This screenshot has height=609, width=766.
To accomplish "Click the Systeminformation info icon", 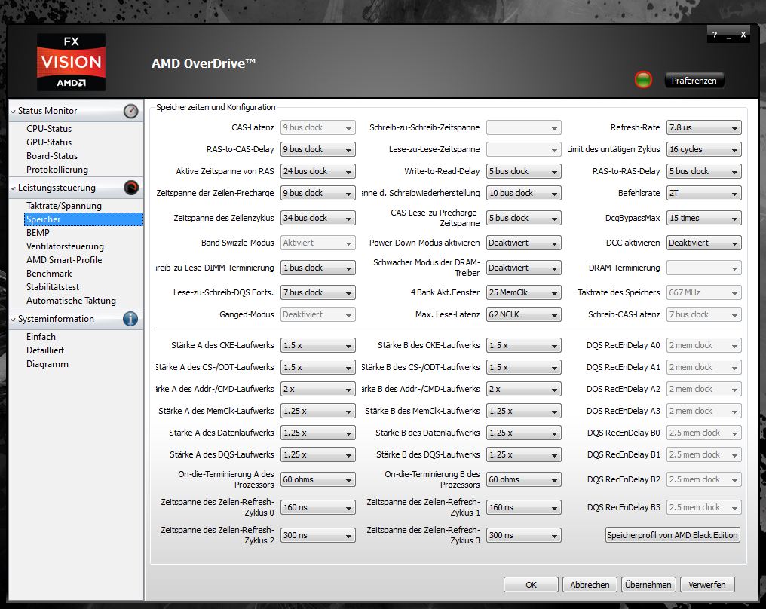I will 130,319.
